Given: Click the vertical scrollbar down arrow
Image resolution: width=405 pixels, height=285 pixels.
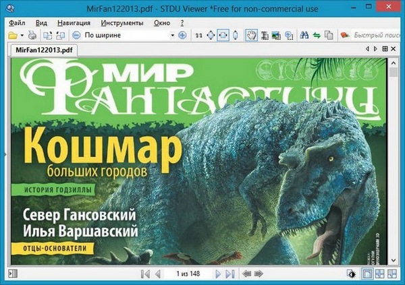Looking at the screenshot, I should 393,261.
